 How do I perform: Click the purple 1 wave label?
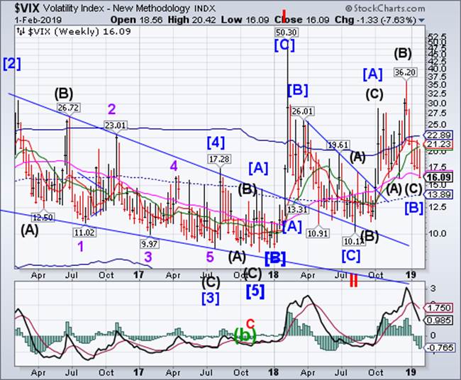point(81,246)
